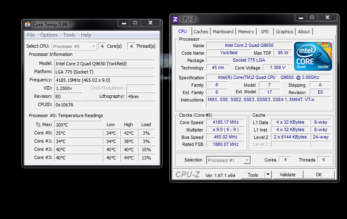Viewport: 347px width, 219px height.
Task: Click the Max TDP value 95 W
Action: point(283,53)
